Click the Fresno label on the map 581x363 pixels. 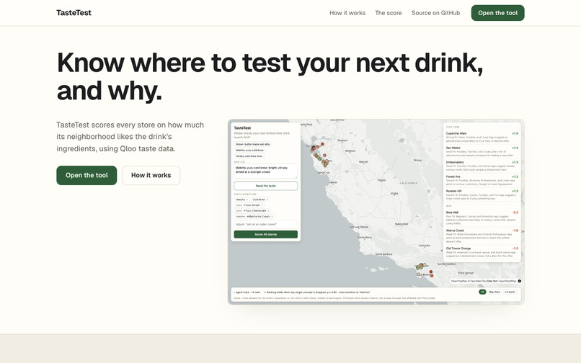[381, 180]
